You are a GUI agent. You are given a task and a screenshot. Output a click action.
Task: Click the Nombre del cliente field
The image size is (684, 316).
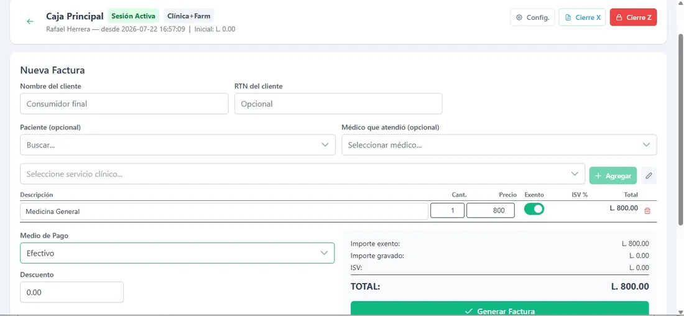[x=124, y=104]
